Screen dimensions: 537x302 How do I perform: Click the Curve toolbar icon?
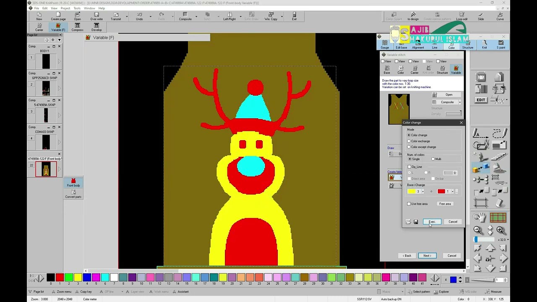[x=500, y=16]
